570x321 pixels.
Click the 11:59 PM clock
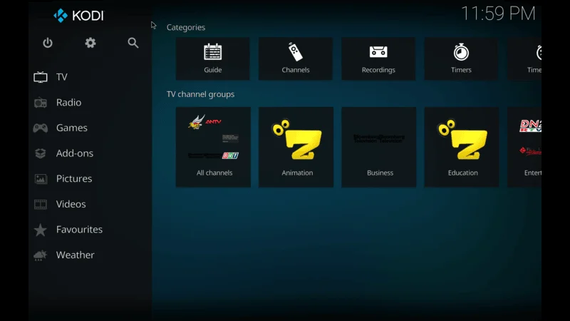click(498, 14)
